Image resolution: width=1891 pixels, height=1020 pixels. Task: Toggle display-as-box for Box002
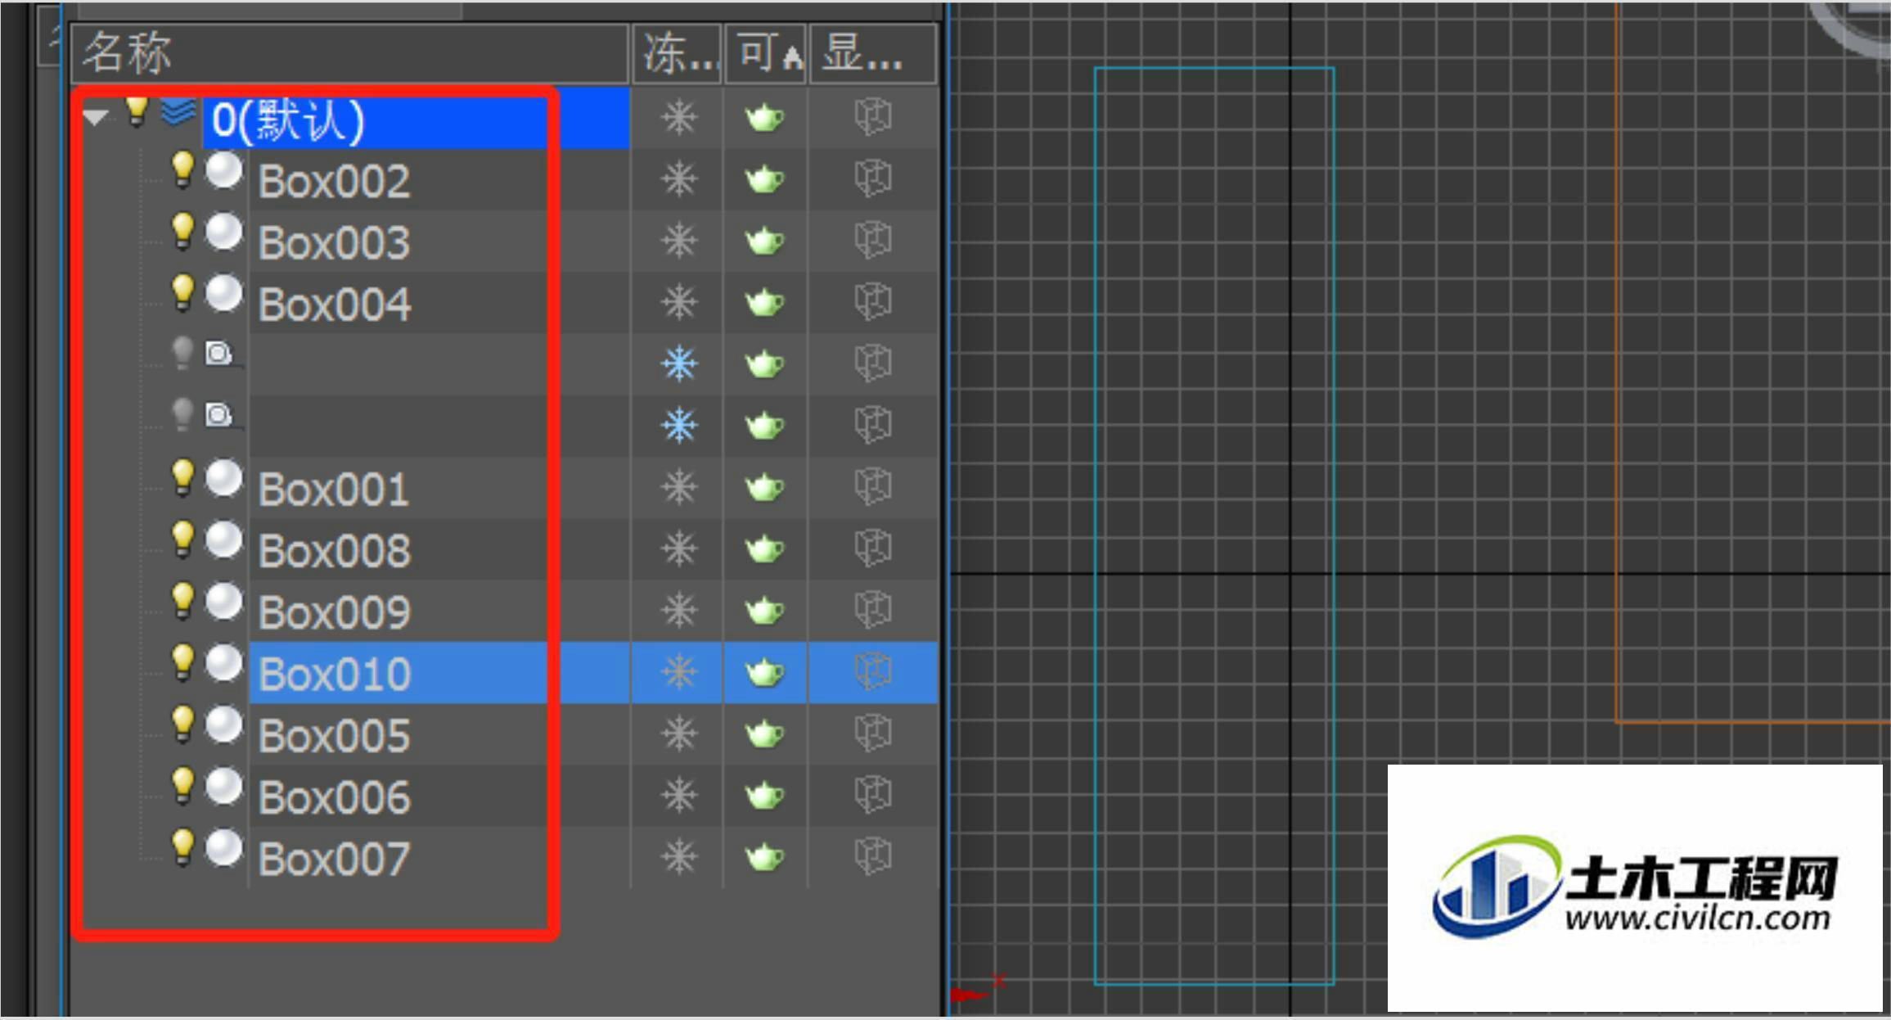click(872, 178)
